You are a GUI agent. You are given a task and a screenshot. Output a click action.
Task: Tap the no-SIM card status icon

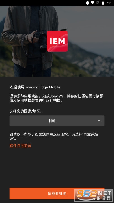pos(98,3)
